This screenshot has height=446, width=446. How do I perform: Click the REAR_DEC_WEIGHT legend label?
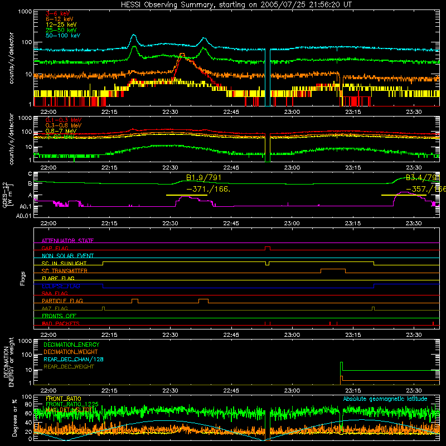click(69, 367)
